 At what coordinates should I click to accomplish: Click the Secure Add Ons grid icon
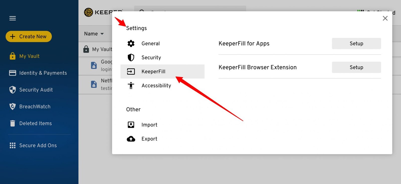[13, 145]
